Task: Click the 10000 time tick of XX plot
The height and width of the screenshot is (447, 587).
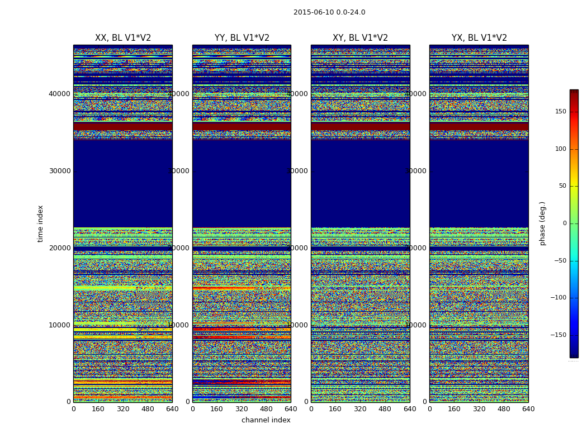Action: [59, 325]
